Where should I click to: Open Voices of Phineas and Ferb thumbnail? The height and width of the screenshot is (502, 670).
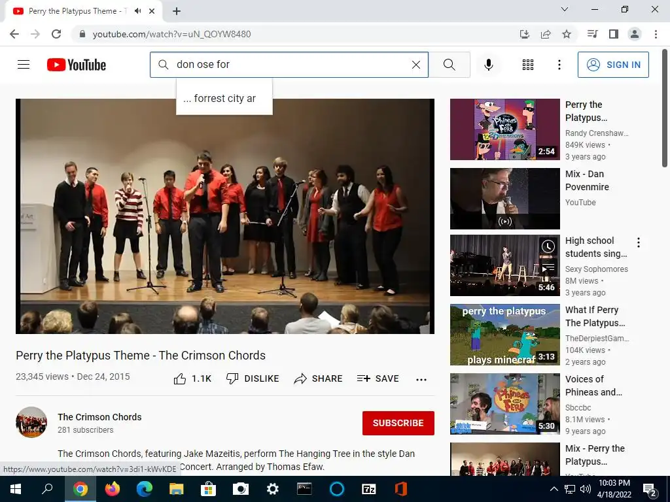click(504, 404)
